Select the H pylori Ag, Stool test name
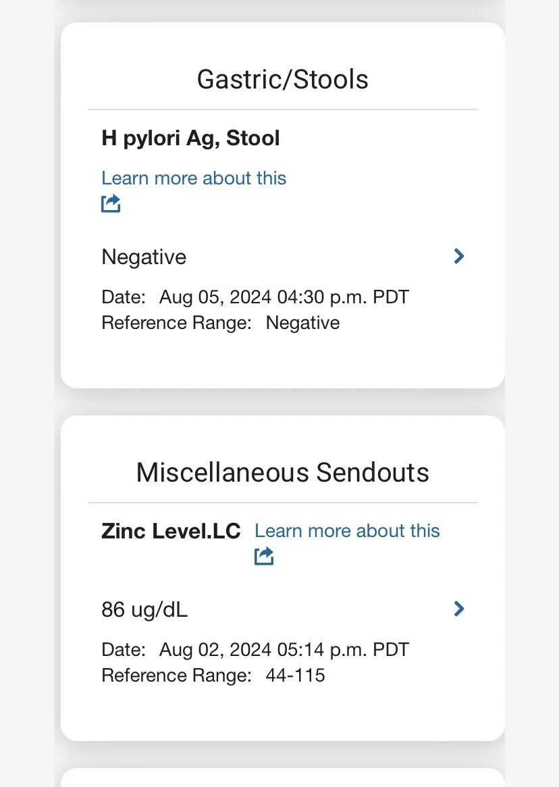The image size is (559, 787). [190, 138]
